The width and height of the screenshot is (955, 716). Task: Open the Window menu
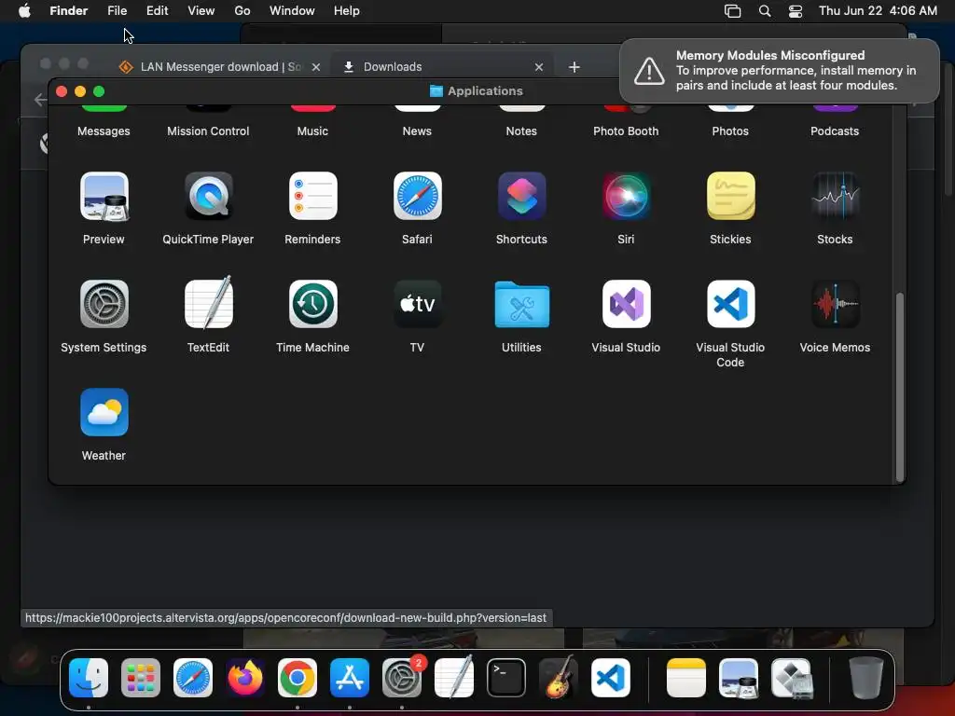click(x=292, y=11)
